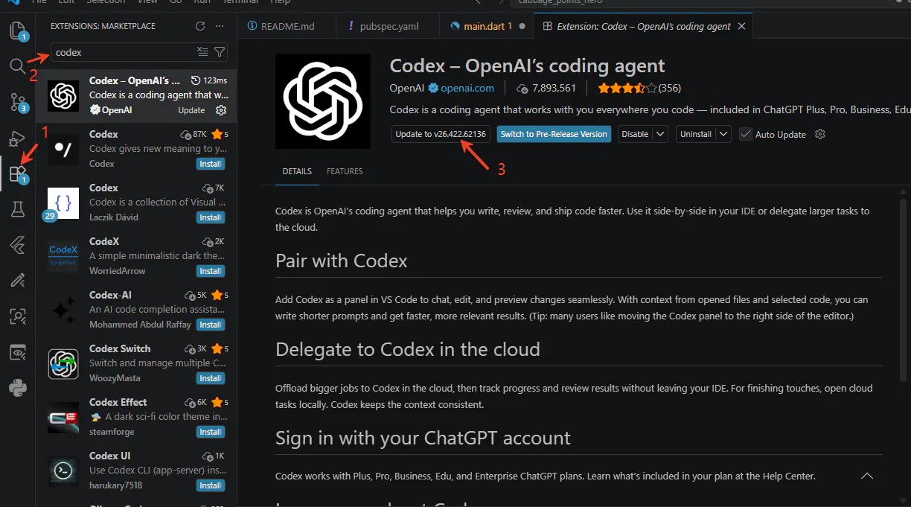Click the scroll-to-top chevron in details page
911x507 pixels.
point(866,476)
